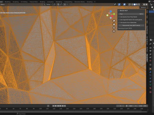Open the UV Editing workspace tab

24,2
